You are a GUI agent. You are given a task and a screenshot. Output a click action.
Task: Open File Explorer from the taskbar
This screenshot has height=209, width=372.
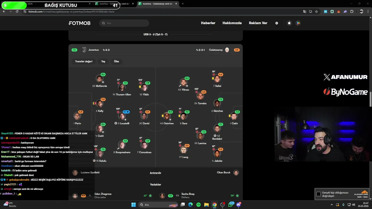(206, 205)
